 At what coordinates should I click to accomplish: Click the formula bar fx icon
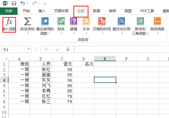pos(68,49)
